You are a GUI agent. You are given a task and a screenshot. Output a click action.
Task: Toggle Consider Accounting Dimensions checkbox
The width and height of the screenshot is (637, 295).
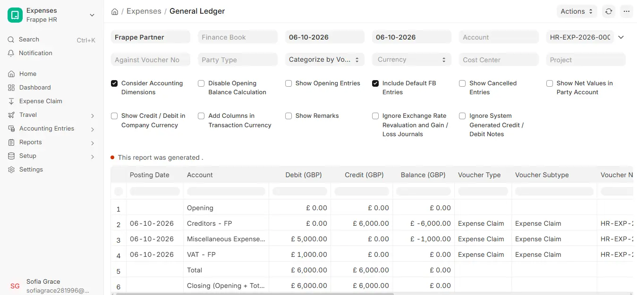tap(114, 83)
